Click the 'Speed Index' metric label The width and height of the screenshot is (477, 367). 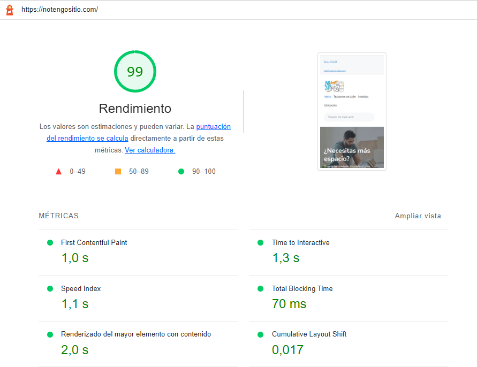(81, 288)
